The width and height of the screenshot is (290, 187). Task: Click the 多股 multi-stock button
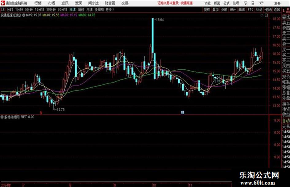[224, 10]
